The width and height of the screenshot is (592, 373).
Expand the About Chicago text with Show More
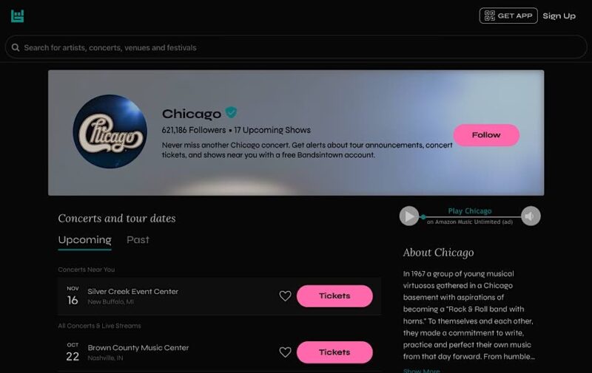(421, 370)
